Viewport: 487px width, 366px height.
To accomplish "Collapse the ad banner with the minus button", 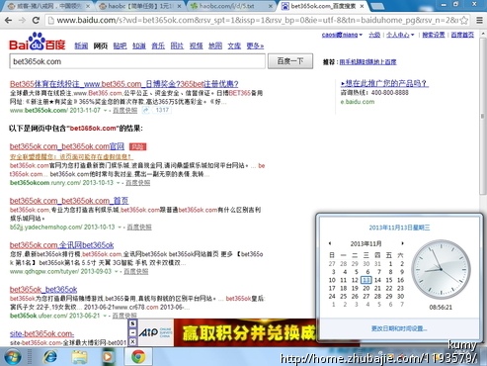I will (x=132, y=332).
